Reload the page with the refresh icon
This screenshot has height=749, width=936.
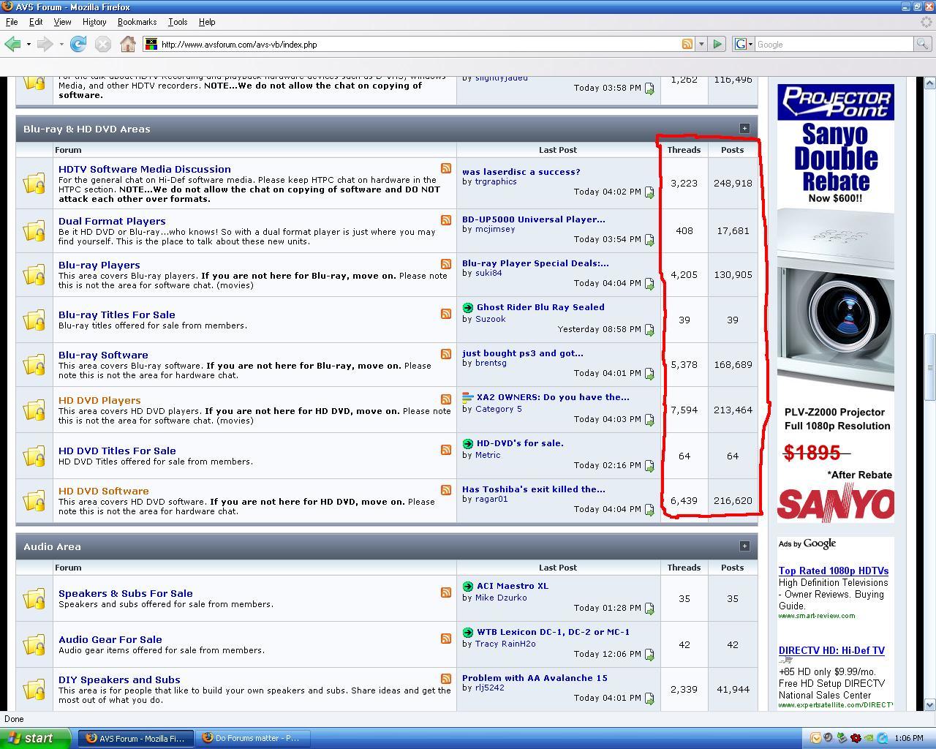(x=78, y=44)
